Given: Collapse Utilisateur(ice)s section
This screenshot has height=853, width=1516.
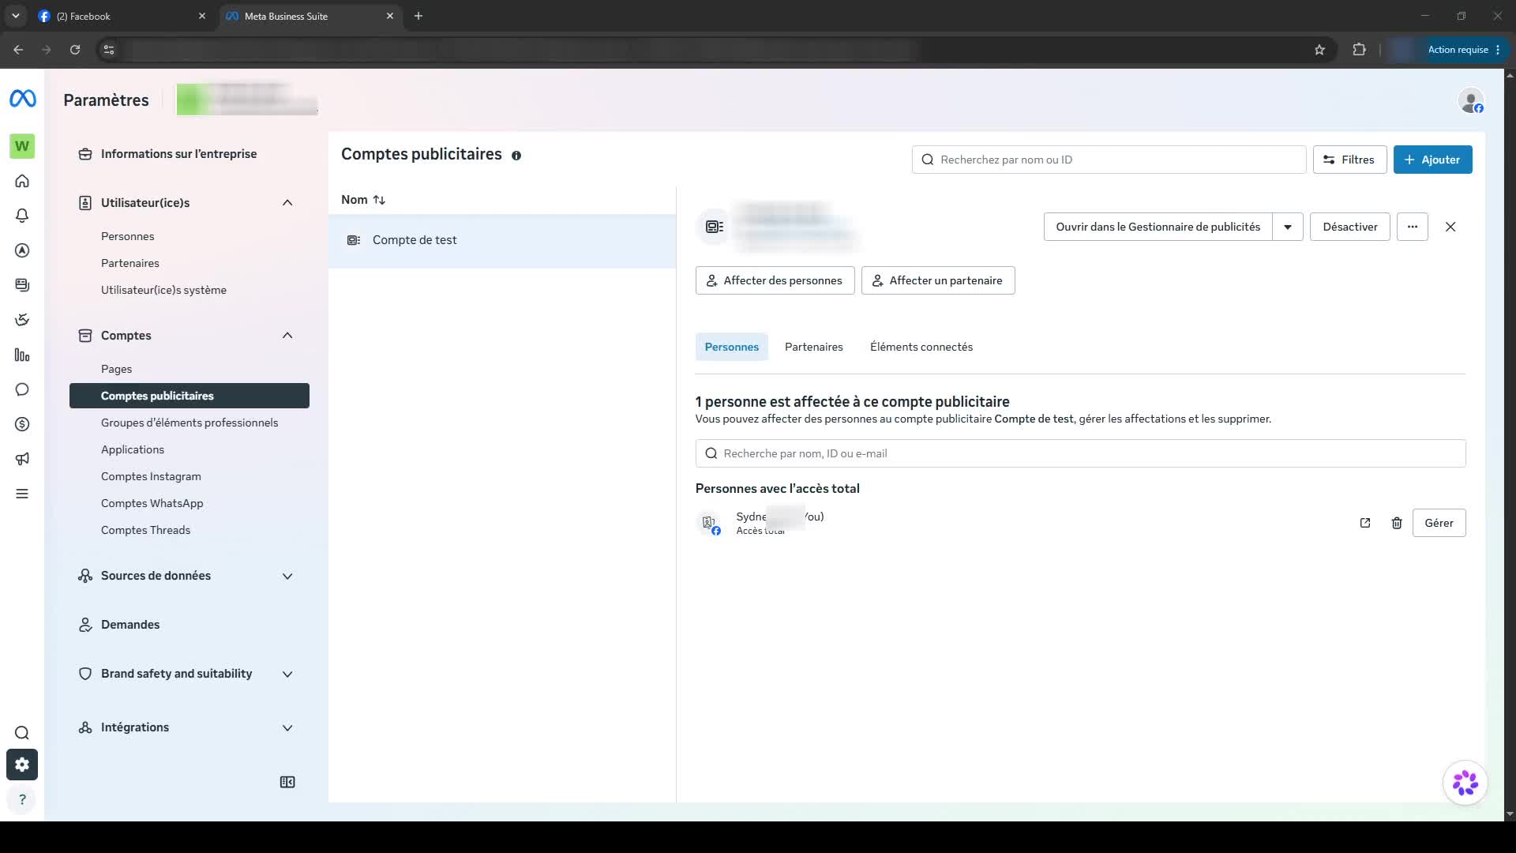Looking at the screenshot, I should (287, 203).
